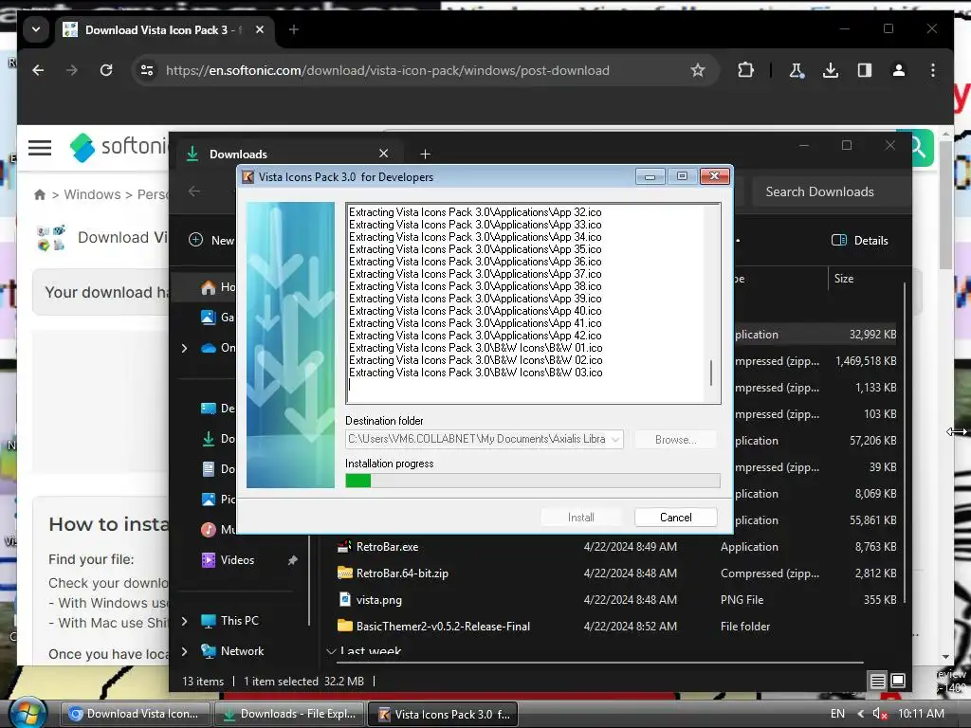
Task: Reload the Softonic page
Action: click(x=106, y=70)
